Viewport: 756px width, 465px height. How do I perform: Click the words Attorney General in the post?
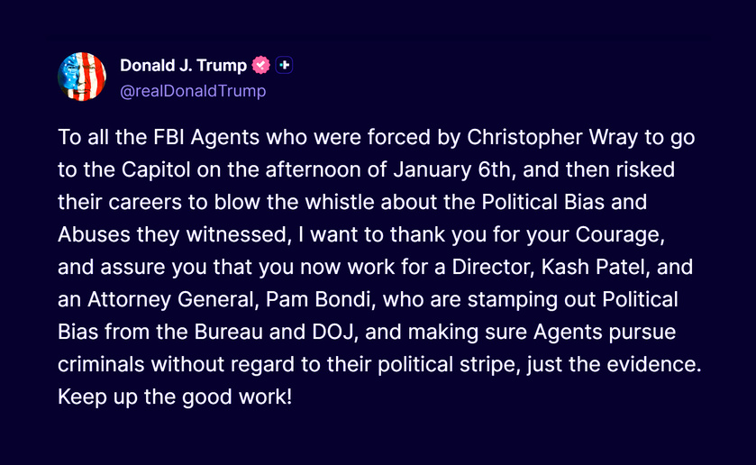[160, 300]
